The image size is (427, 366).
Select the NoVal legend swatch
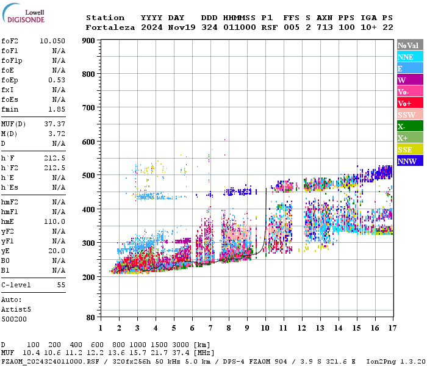(x=410, y=45)
